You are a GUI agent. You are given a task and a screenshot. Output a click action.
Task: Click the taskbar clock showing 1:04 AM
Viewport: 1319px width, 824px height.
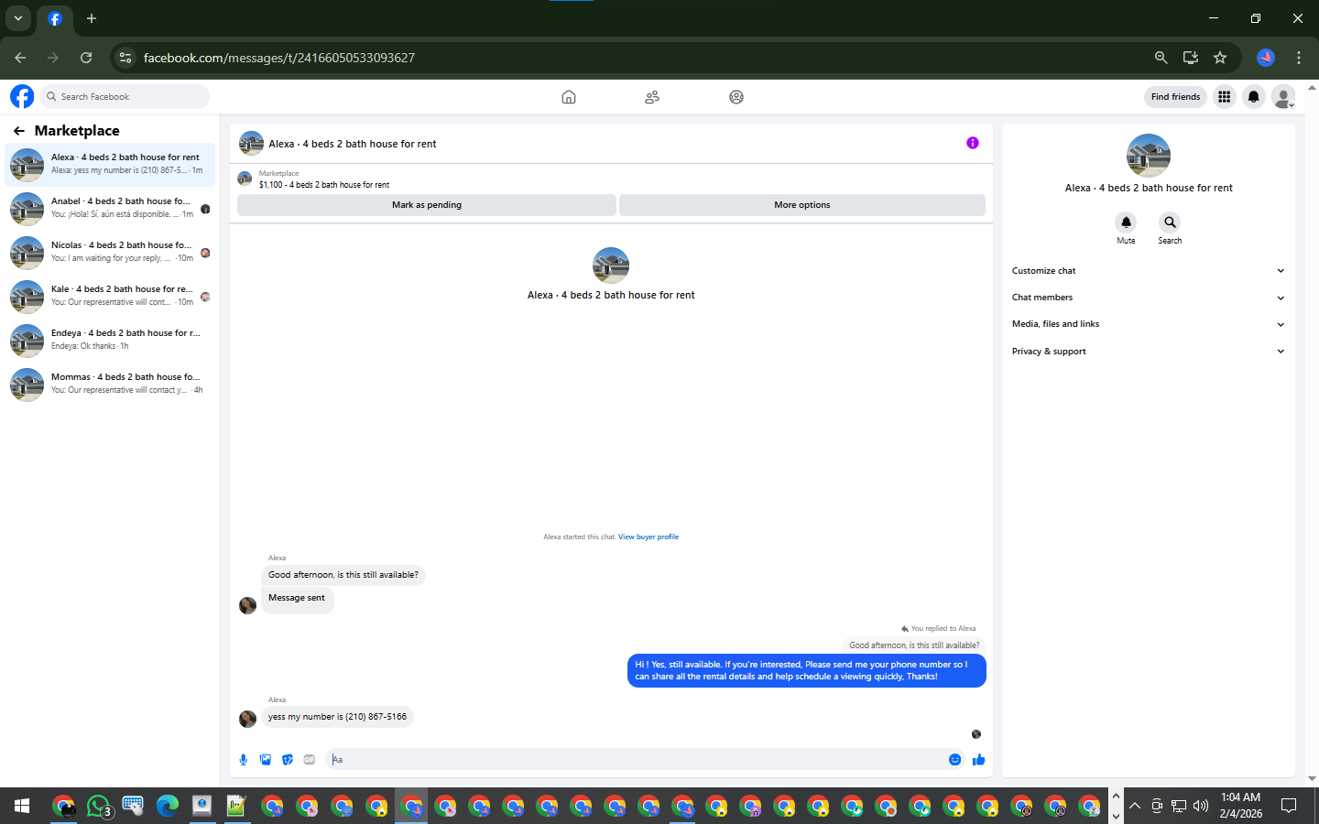(x=1240, y=806)
